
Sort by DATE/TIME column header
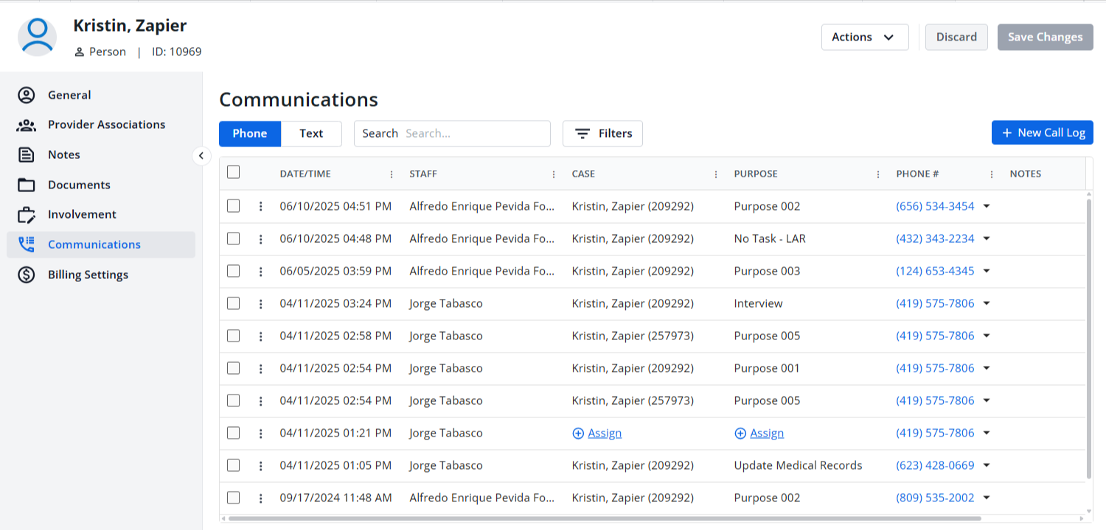pyautogui.click(x=305, y=174)
